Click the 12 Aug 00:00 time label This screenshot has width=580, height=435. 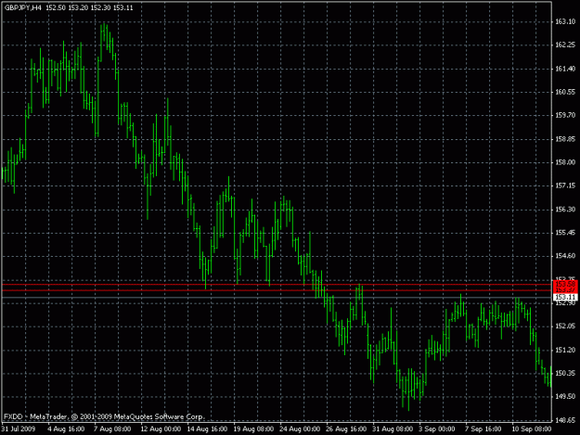(161, 429)
